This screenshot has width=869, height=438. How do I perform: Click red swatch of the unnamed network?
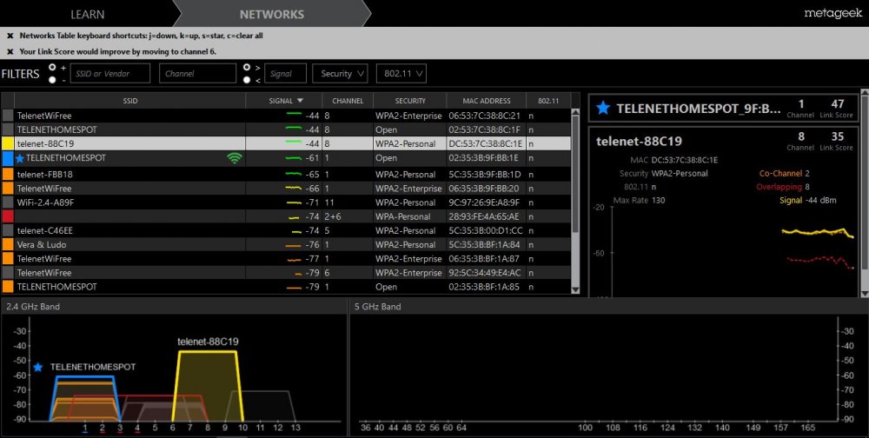[x=8, y=216]
